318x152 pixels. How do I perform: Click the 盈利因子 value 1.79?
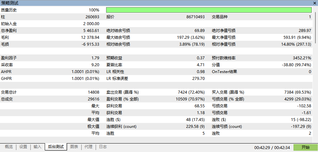point(95,58)
